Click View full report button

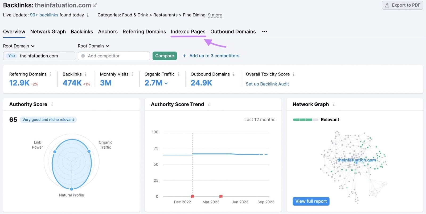click(x=311, y=201)
